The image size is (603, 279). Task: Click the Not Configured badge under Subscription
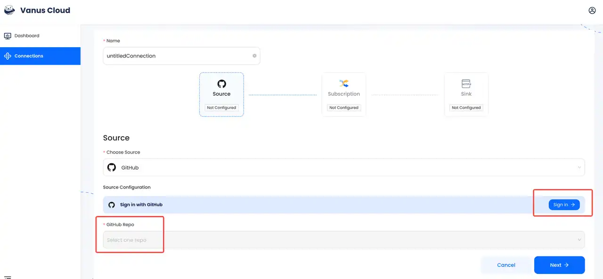click(344, 107)
